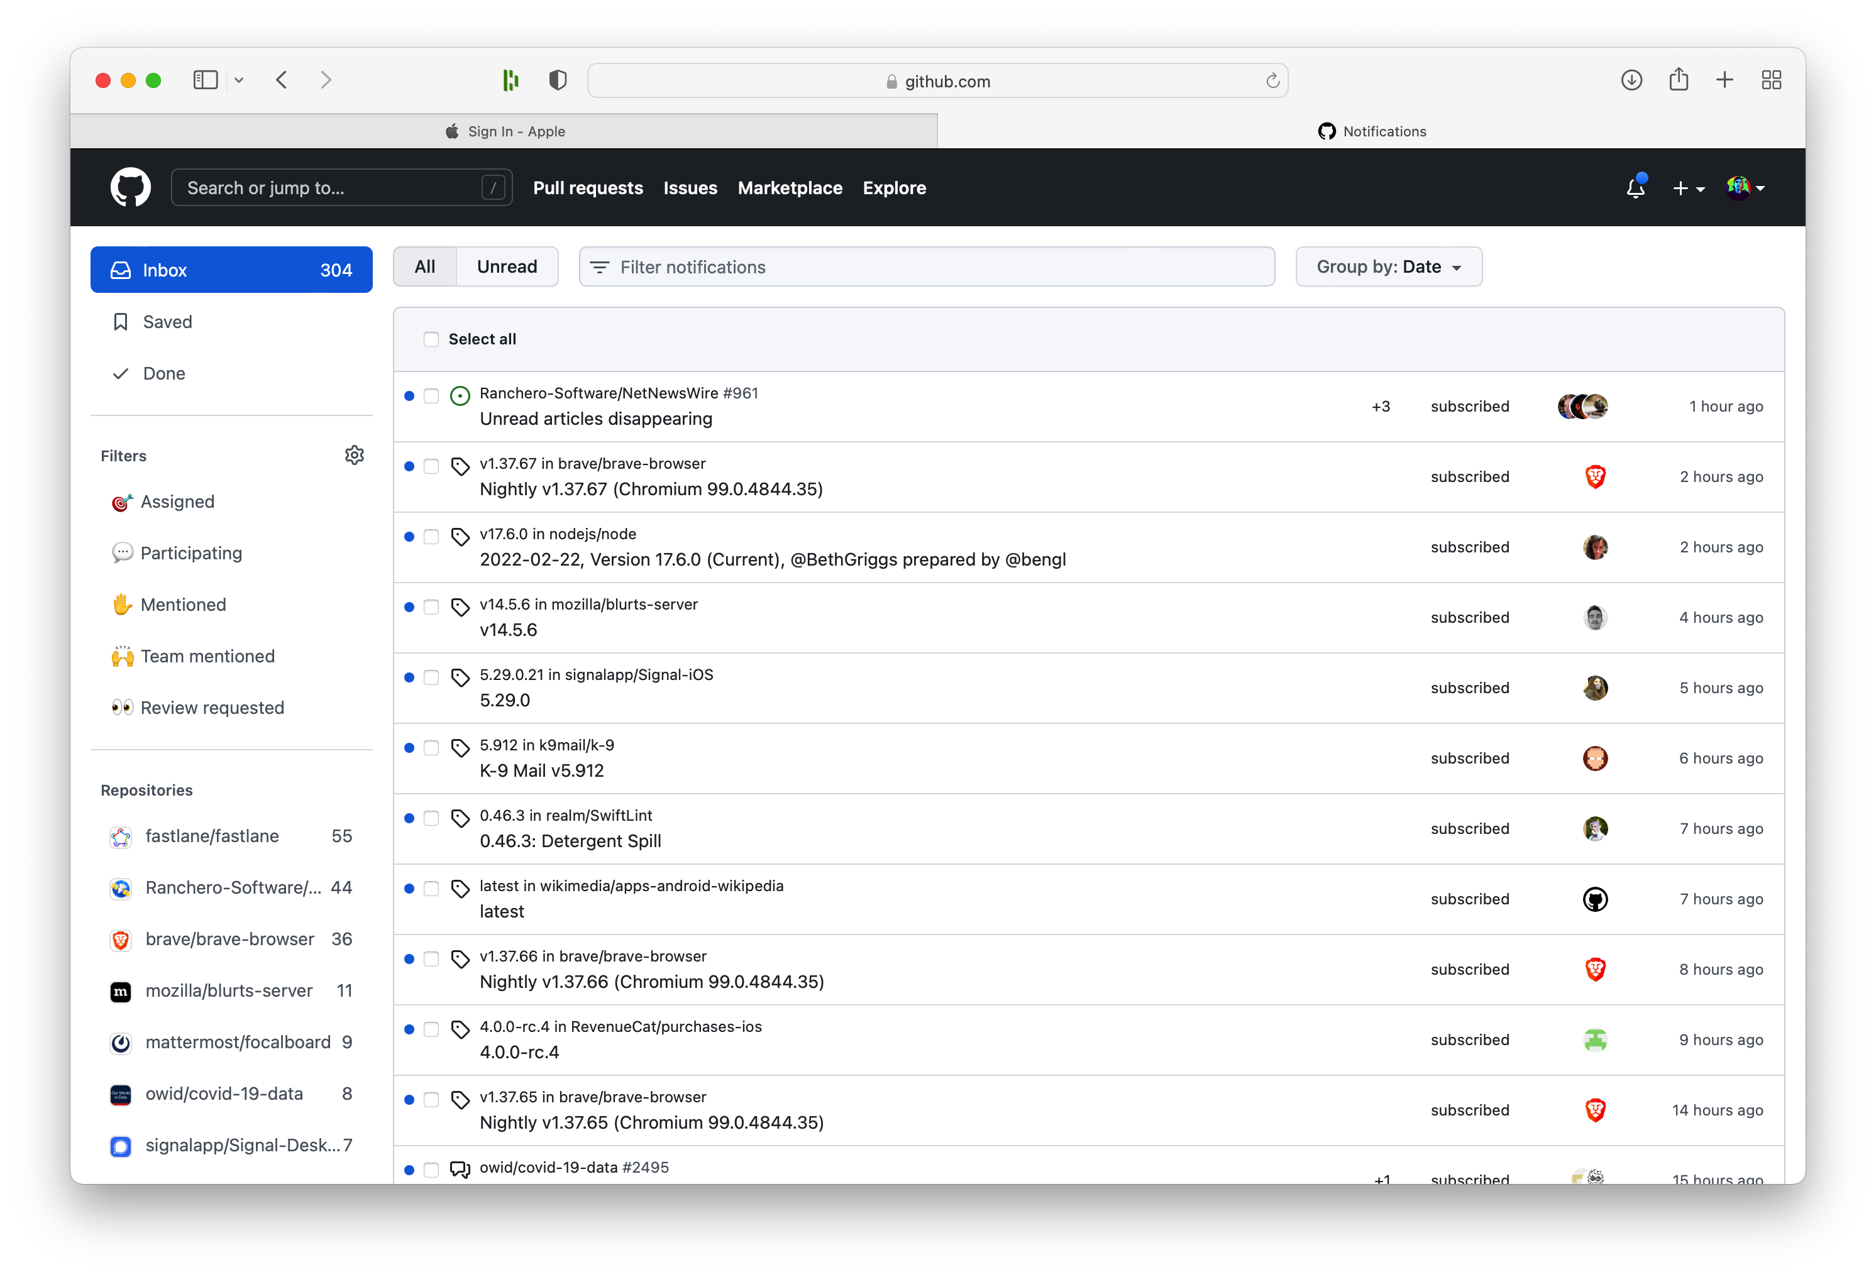Filter by Mentioned notifications
Screen dimensions: 1876x1277
232,605
